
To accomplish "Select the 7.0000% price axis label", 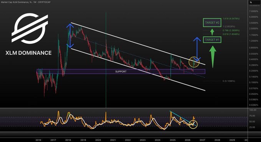I will click(253, 11).
